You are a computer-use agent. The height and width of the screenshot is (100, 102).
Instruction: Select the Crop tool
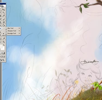[1, 16]
